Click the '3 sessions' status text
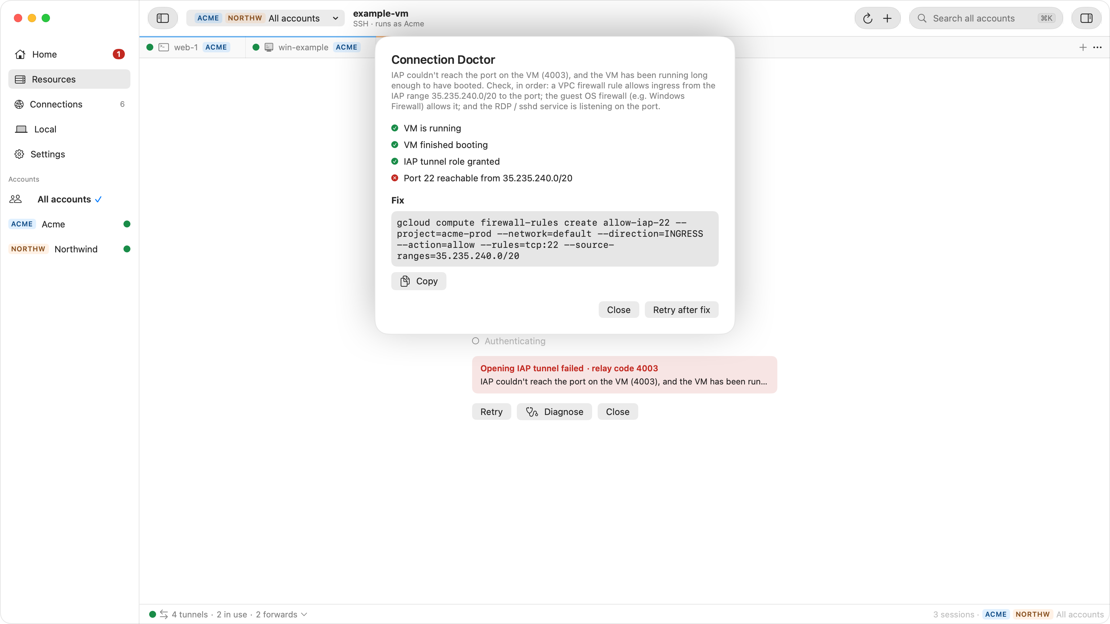The height and width of the screenshot is (624, 1110). coord(954,615)
